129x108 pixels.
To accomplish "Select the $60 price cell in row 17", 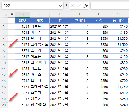I will coord(99,93).
